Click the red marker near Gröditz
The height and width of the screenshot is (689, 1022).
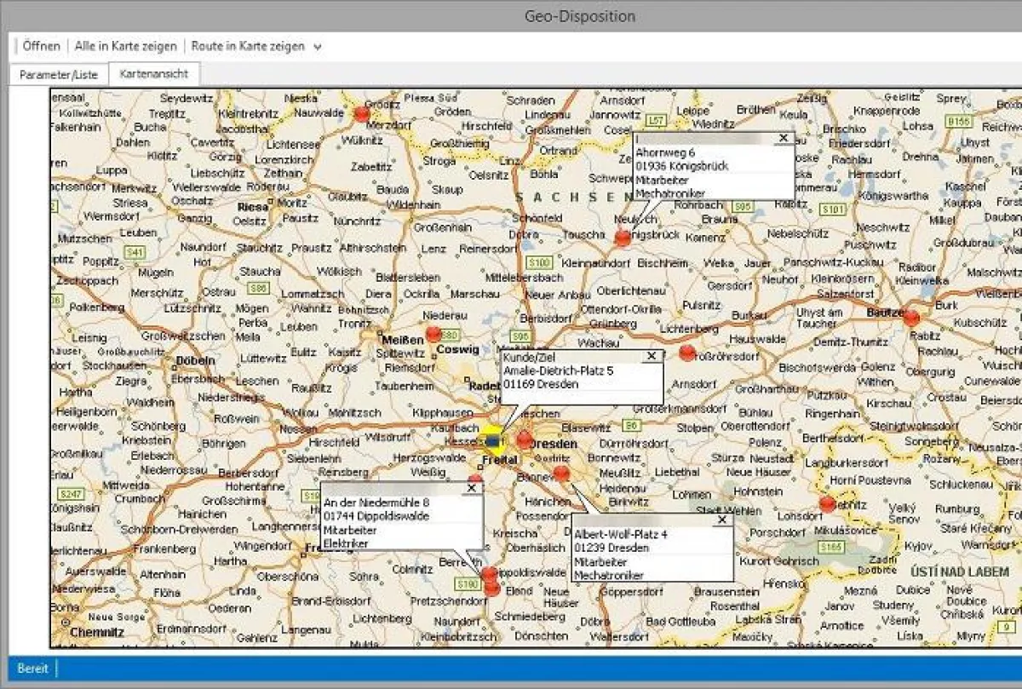(362, 114)
